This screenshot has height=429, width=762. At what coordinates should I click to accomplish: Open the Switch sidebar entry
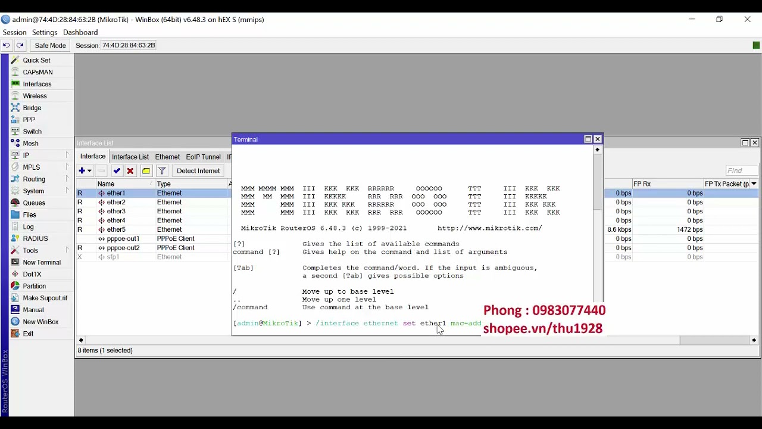[32, 132]
